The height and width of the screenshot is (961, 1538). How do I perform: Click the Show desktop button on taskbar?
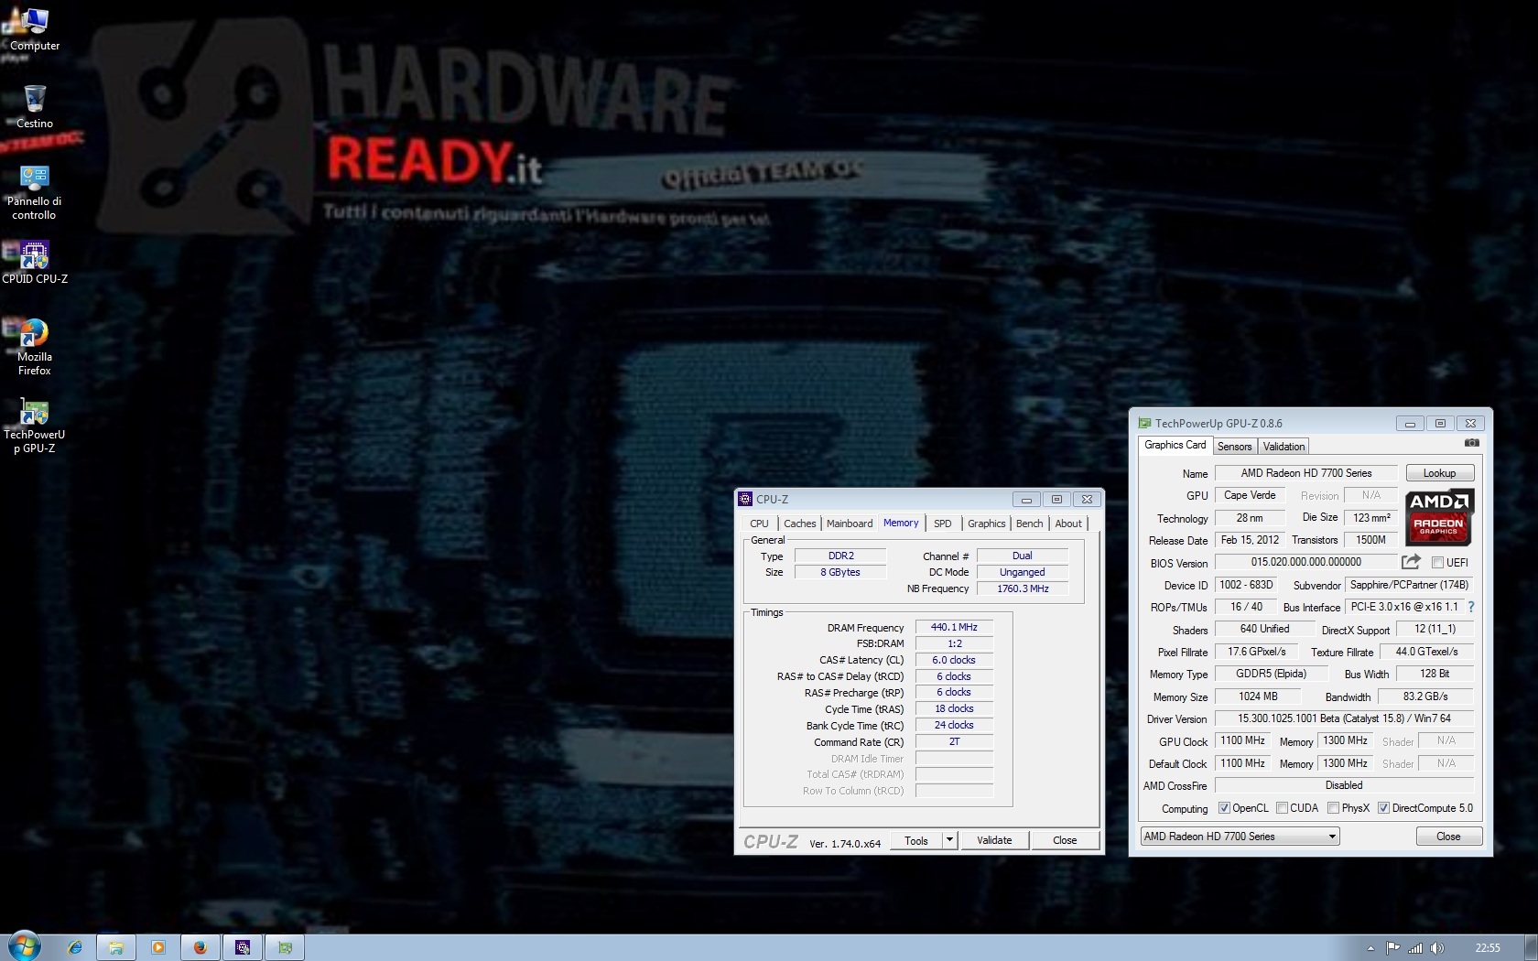coord(1531,947)
